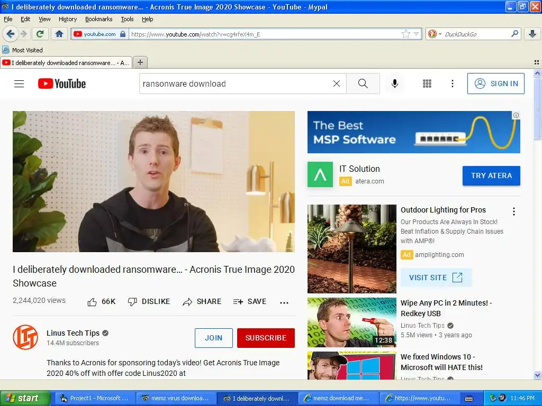Click the green Atera logo icon
Image resolution: width=542 pixels, height=406 pixels.
[320, 174]
